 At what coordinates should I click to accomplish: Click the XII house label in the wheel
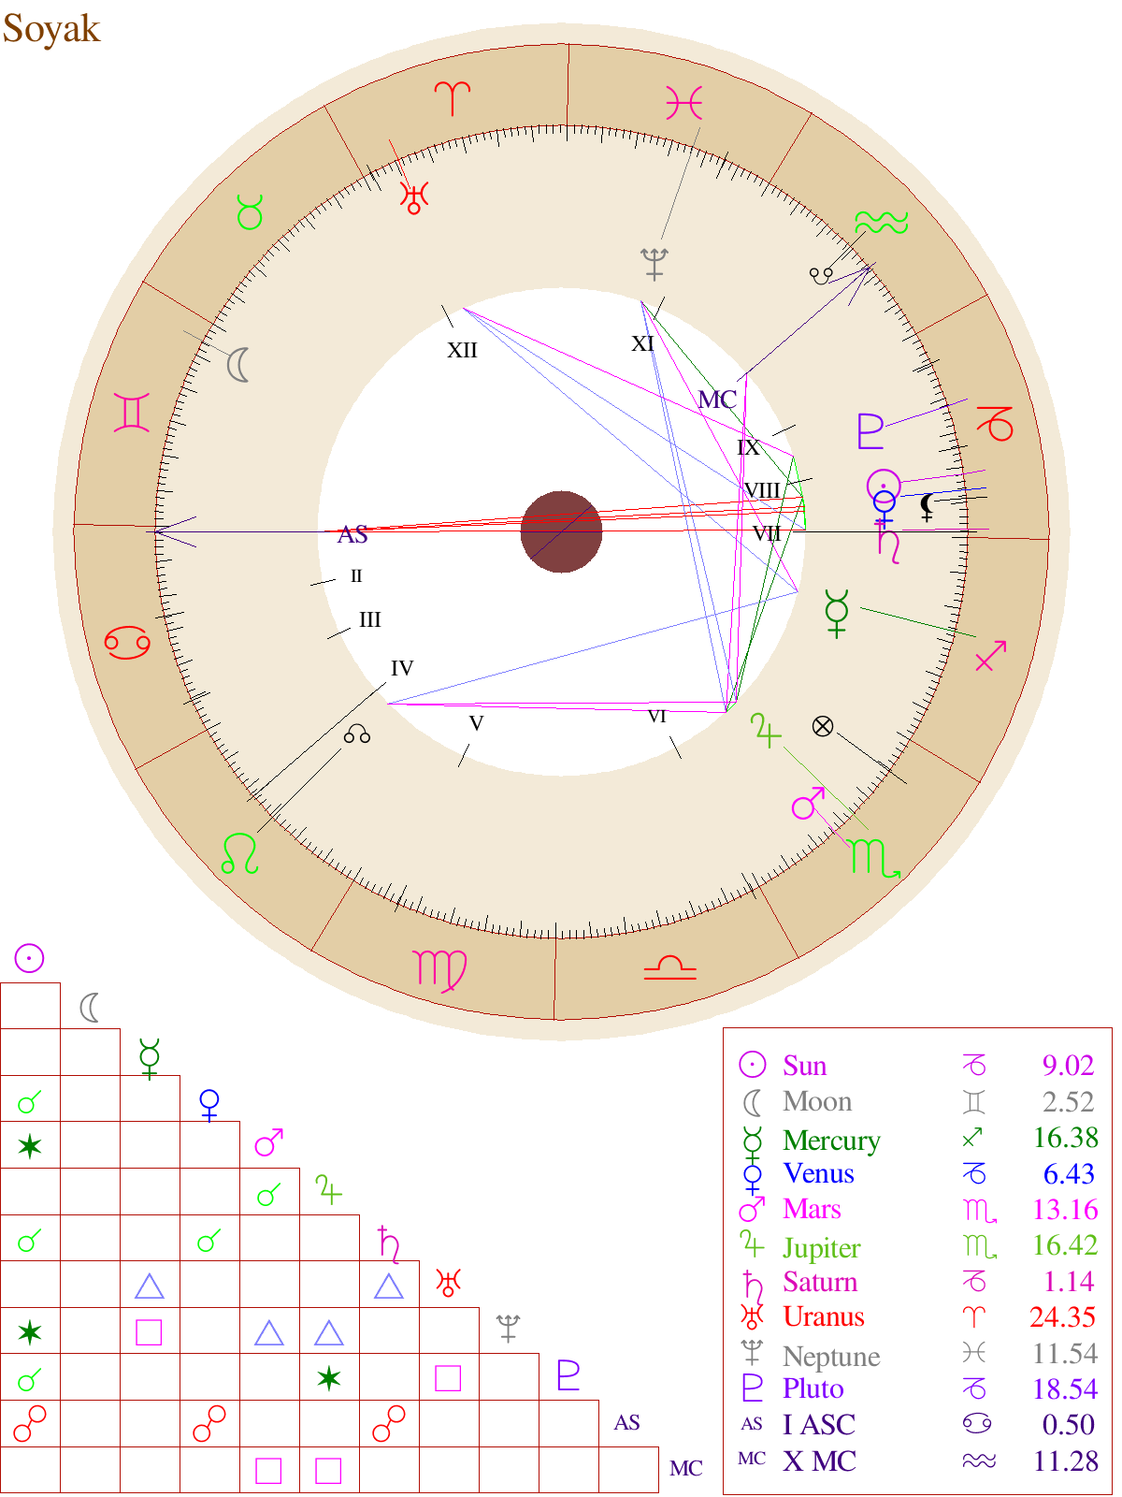click(x=462, y=350)
